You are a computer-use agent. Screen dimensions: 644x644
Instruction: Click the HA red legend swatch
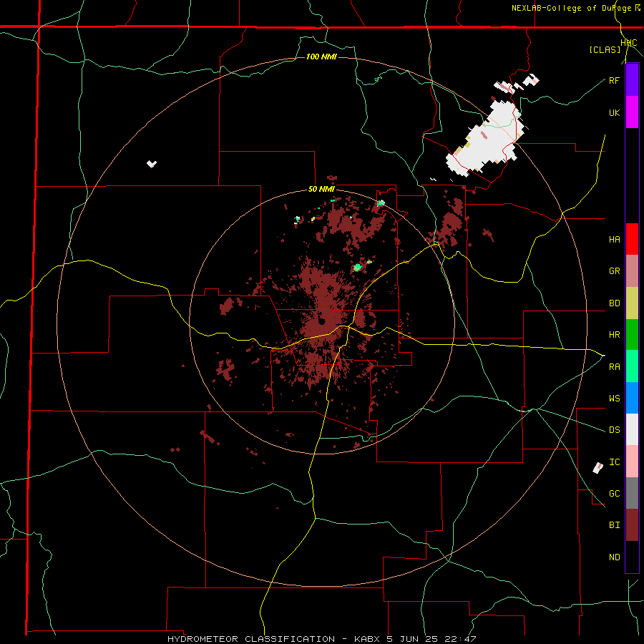point(632,239)
